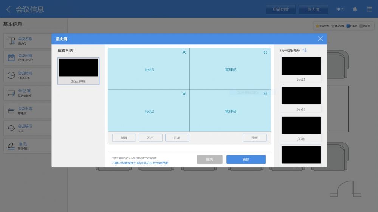Screen dimensions: 378x212
Task: Select the 关羽 signal source thumbnail
Action: click(x=301, y=128)
